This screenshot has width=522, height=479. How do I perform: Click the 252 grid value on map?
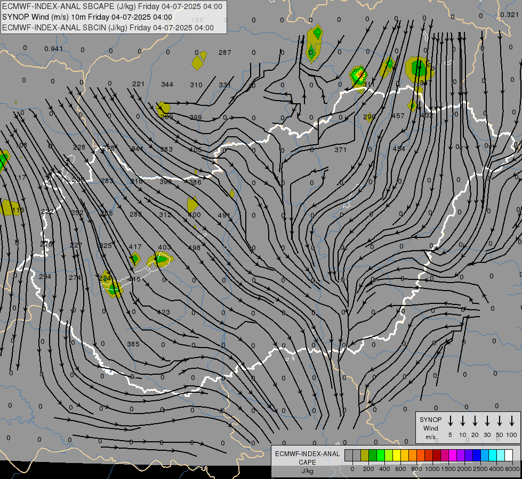point(77,213)
